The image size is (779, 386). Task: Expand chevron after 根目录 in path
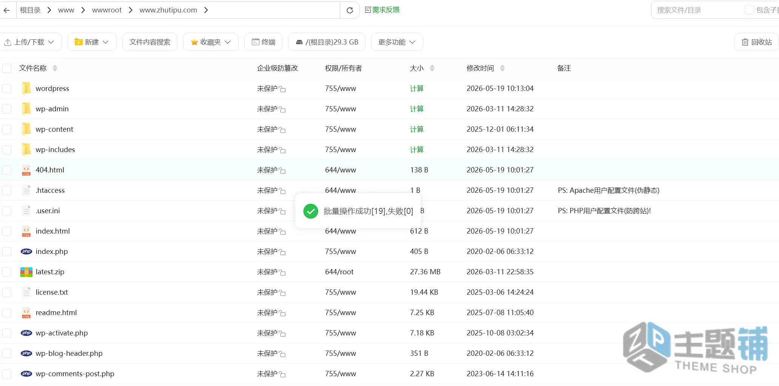pos(49,10)
